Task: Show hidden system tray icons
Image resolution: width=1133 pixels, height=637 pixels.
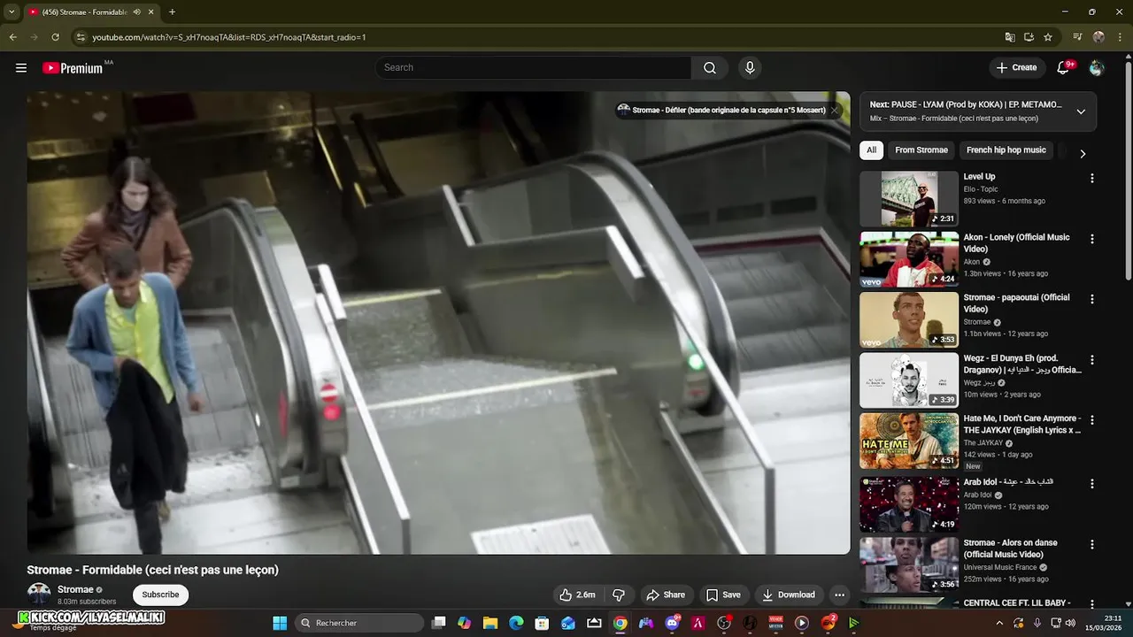Action: 999,623
